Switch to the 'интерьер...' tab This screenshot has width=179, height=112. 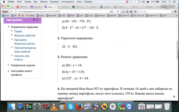148,7
